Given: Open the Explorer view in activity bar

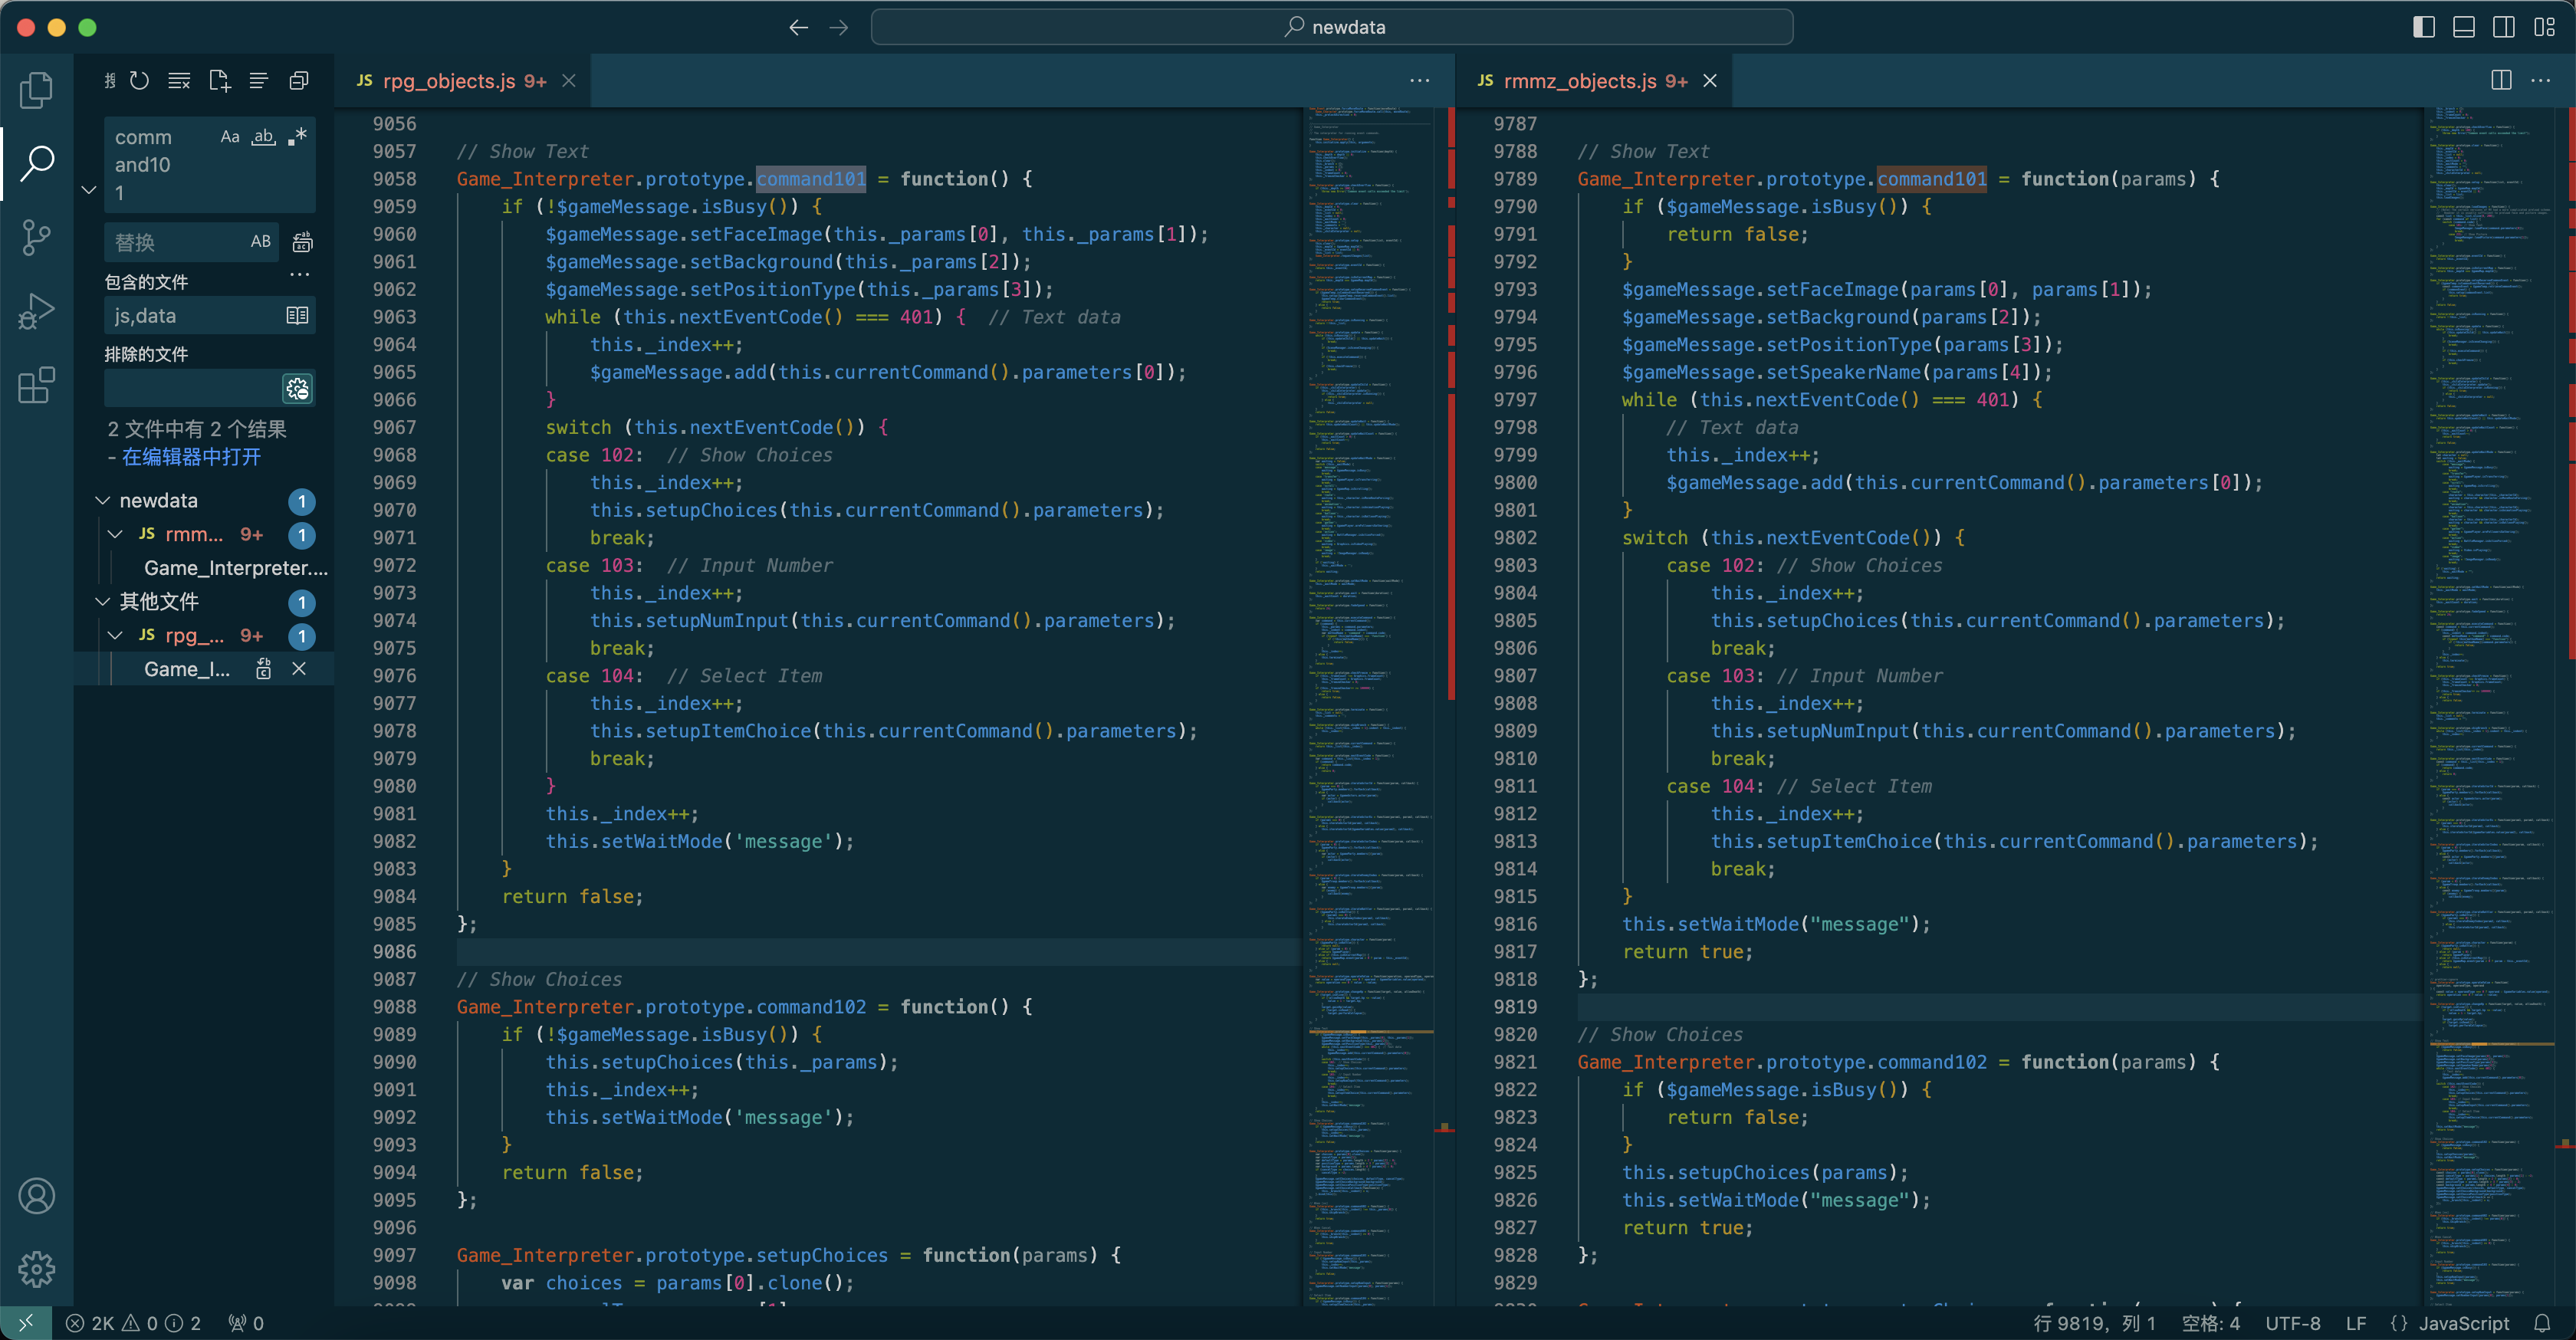Looking at the screenshot, I should 36,90.
